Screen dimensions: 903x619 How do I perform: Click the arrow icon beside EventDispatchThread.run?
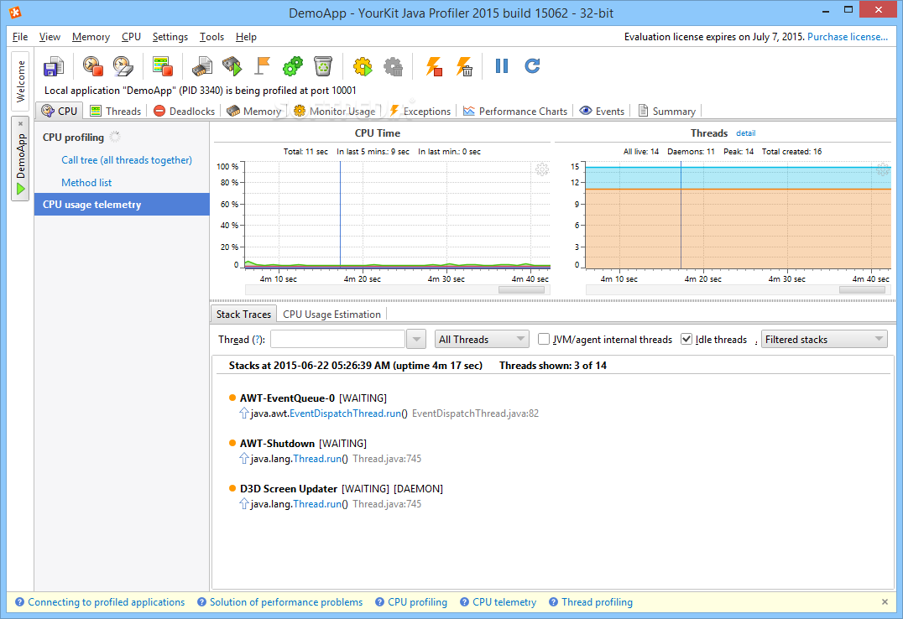[x=244, y=414]
